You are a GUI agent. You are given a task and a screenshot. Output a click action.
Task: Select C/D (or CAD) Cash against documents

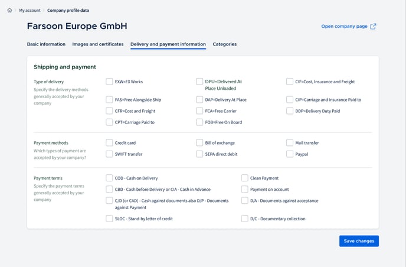coord(109,201)
